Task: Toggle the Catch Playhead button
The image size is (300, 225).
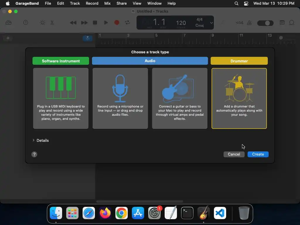Action: click(x=87, y=38)
